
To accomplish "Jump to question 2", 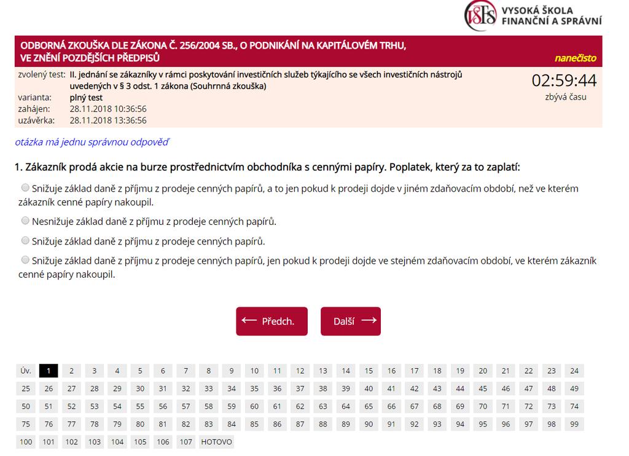I will (x=71, y=371).
